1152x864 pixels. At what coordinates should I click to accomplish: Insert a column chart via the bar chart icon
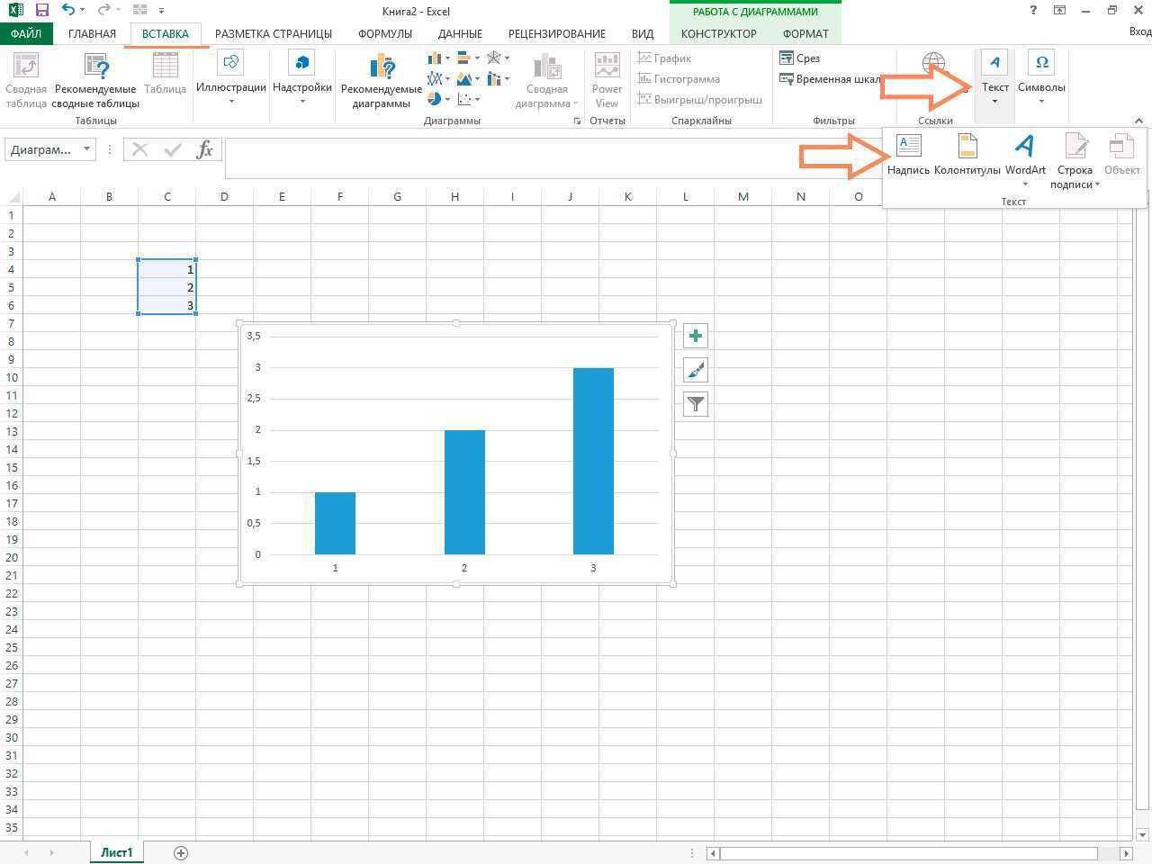434,58
